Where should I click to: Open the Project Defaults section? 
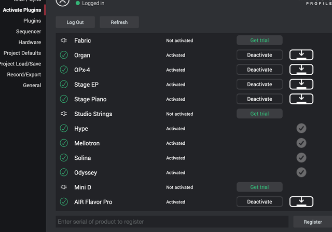coord(22,53)
